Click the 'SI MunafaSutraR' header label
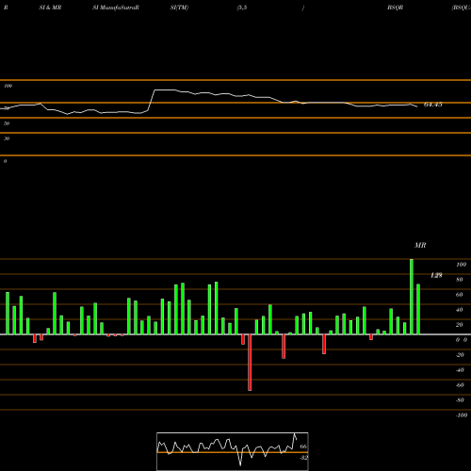The image size is (471, 471). [116, 8]
